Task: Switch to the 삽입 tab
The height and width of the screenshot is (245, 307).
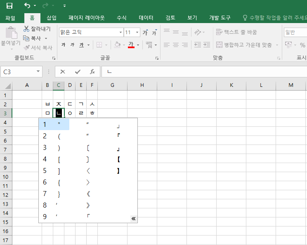Action: coord(52,18)
